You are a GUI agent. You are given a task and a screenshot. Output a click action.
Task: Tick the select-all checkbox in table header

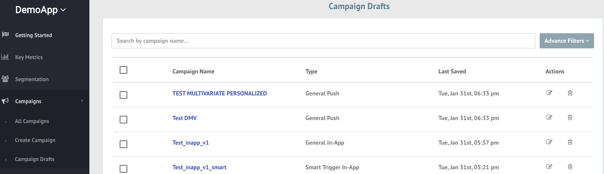click(123, 70)
